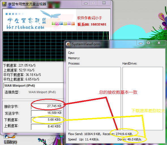This screenshot has height=145, width=167.
Task: Click the 联系QQ:16832481 contact text
Action: click(92, 24)
